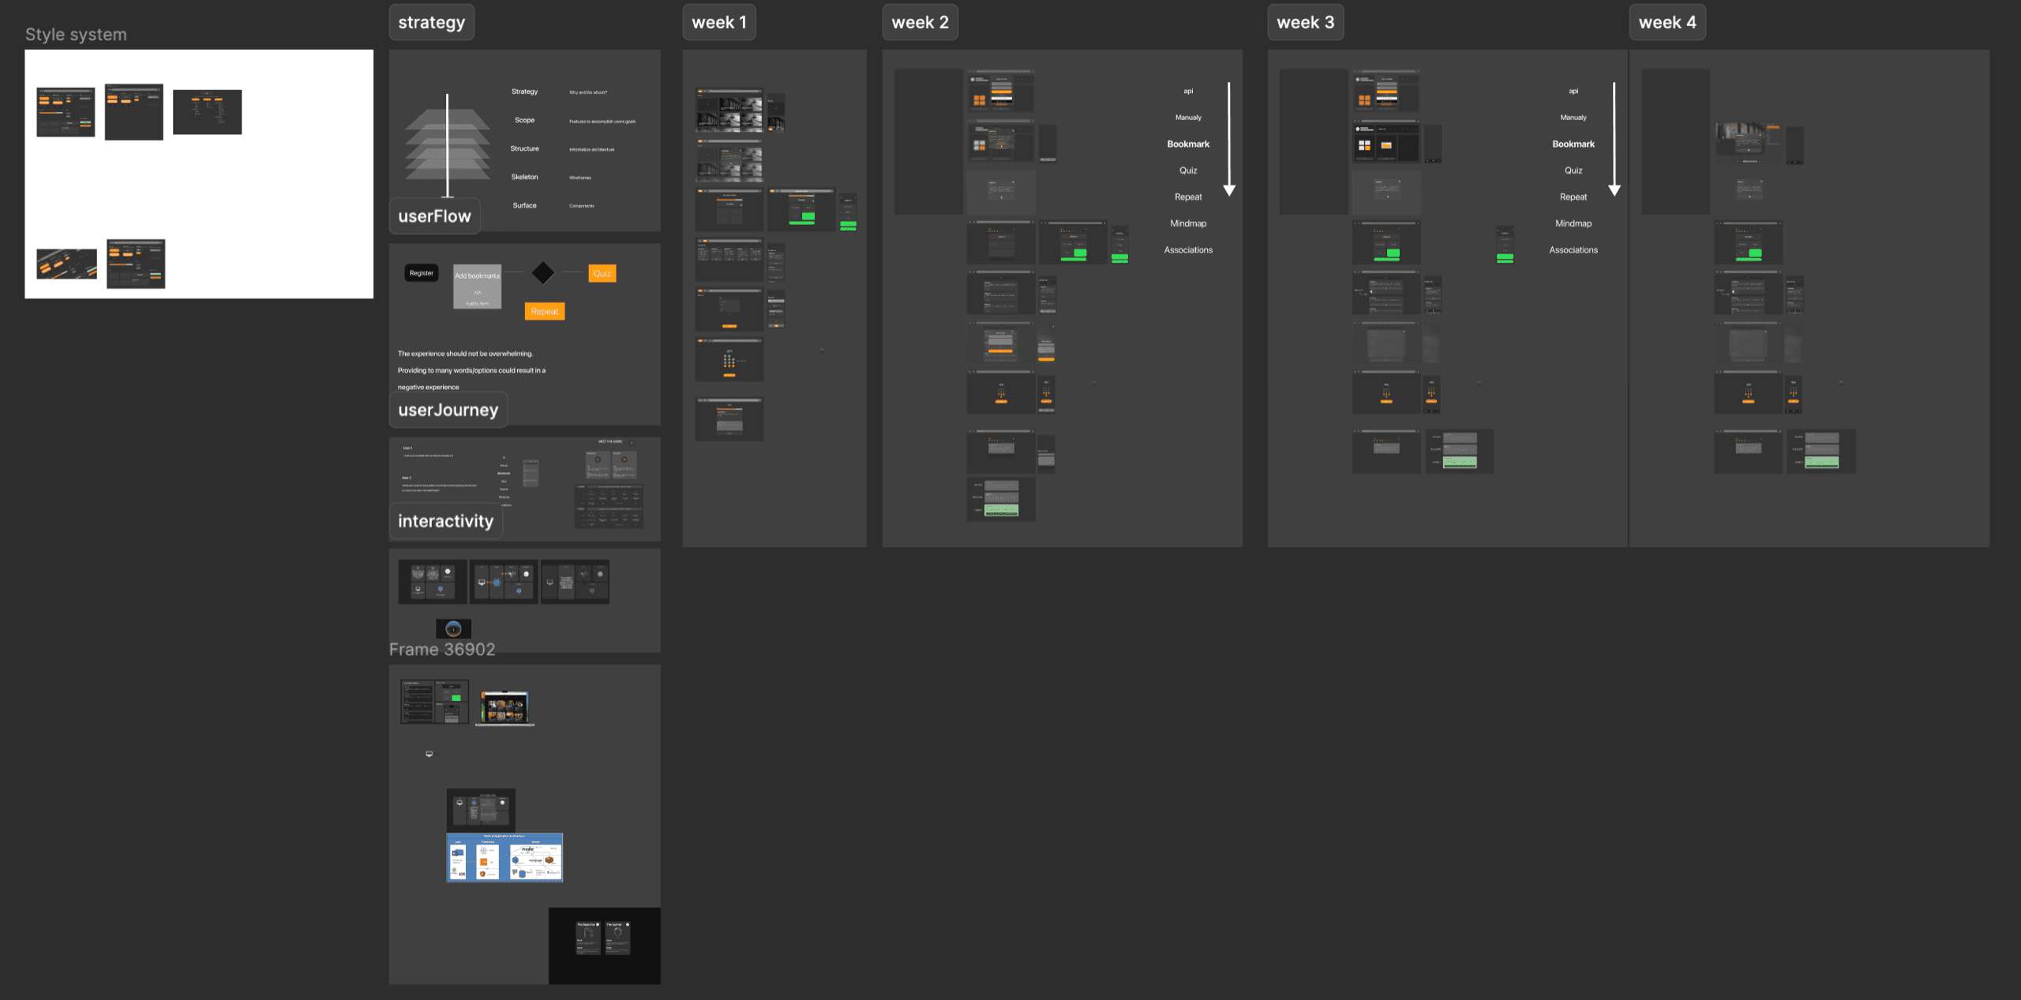Screen dimensions: 2021x1000
Task: Click the Surface text layer
Action: (x=525, y=205)
